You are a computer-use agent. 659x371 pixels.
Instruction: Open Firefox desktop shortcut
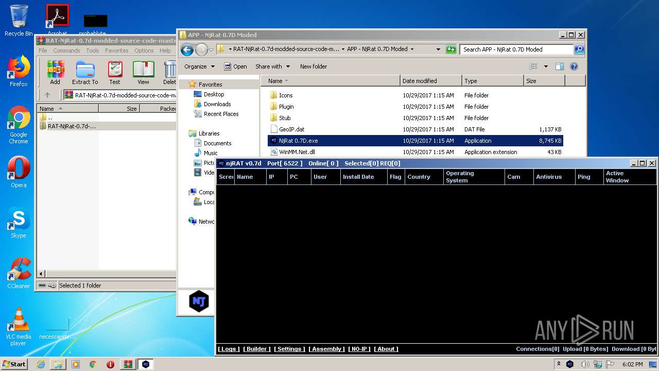tap(19, 71)
